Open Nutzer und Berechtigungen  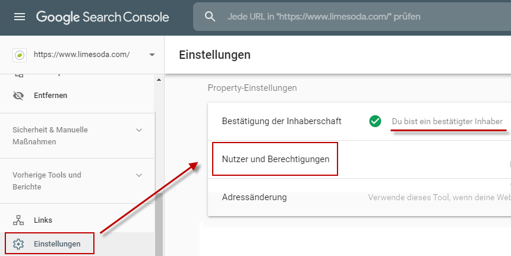[275, 159]
